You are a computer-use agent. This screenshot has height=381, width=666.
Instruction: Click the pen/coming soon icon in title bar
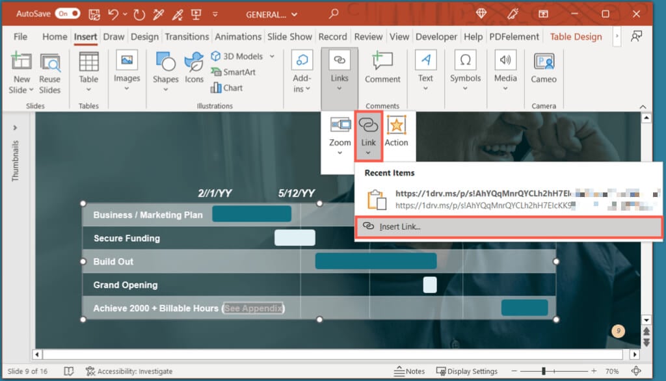[513, 14]
